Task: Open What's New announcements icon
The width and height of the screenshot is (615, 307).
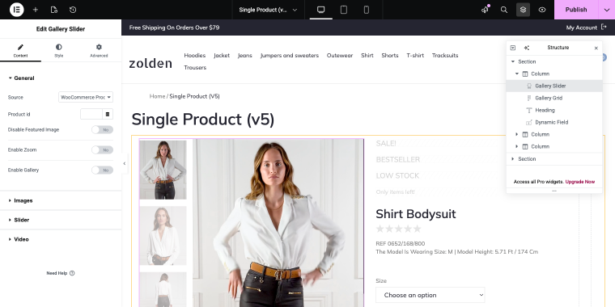Action: click(486, 10)
